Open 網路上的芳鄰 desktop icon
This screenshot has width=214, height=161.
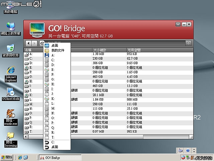[11, 29]
